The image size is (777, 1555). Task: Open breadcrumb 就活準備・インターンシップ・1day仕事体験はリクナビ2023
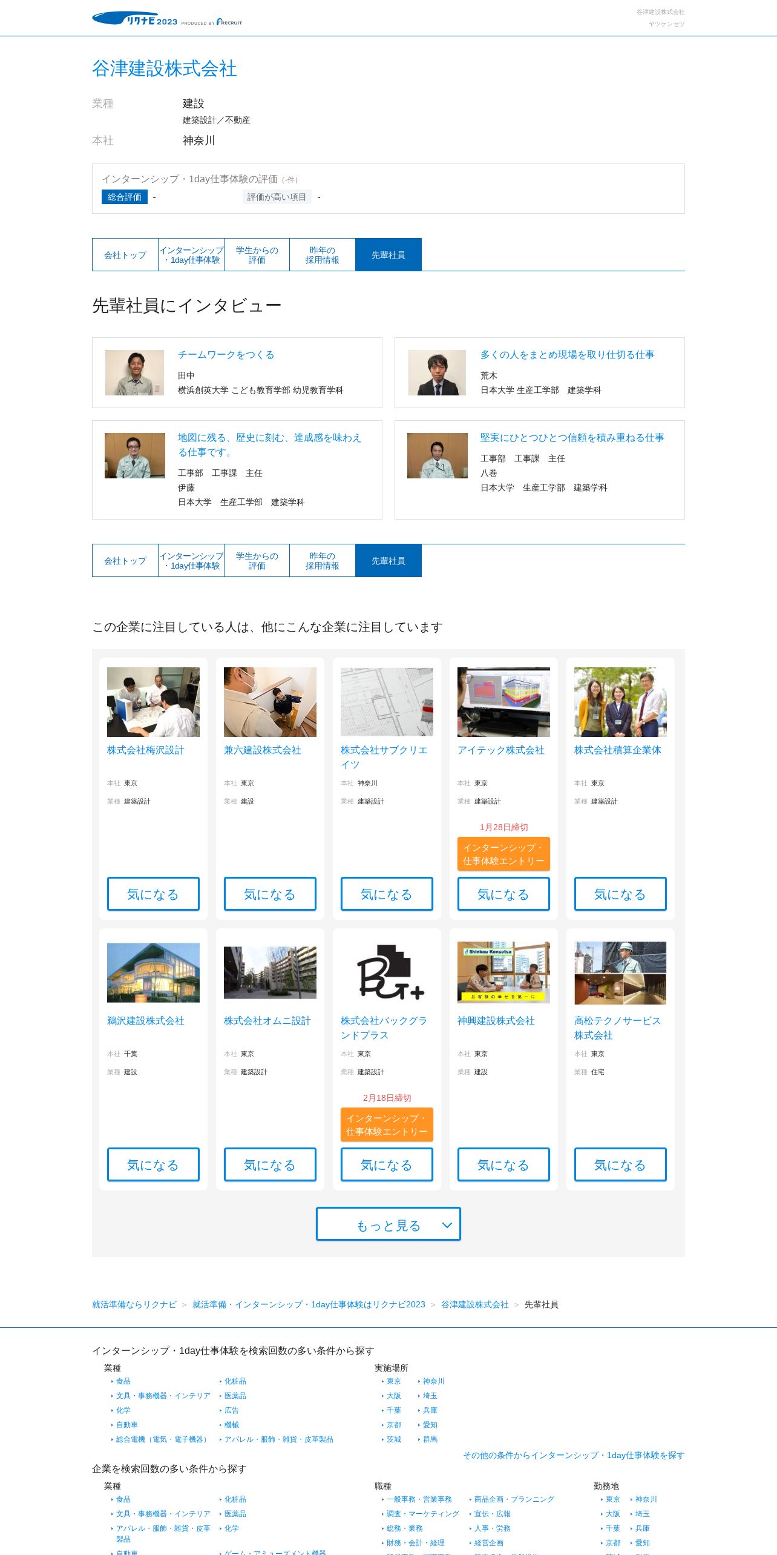point(309,1304)
